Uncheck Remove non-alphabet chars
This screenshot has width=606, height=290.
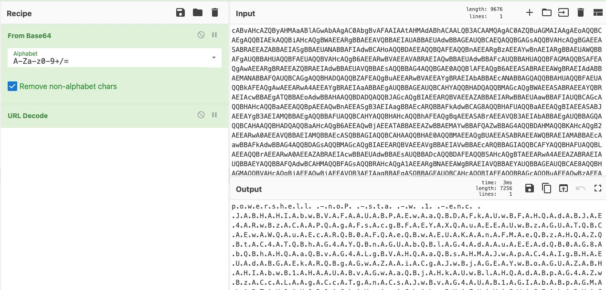[x=12, y=86]
